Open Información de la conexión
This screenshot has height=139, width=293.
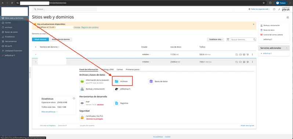coord(94,81)
